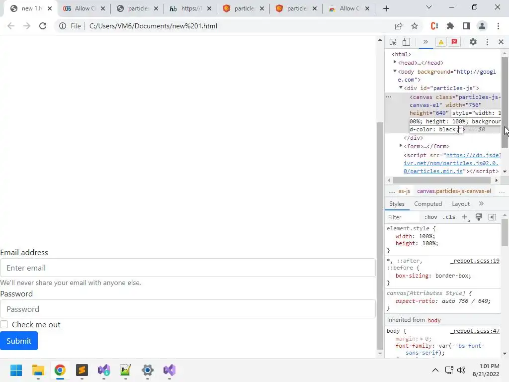Image resolution: width=509 pixels, height=382 pixels.
Task: Toggle the browser side panel icon
Action: 466,26
